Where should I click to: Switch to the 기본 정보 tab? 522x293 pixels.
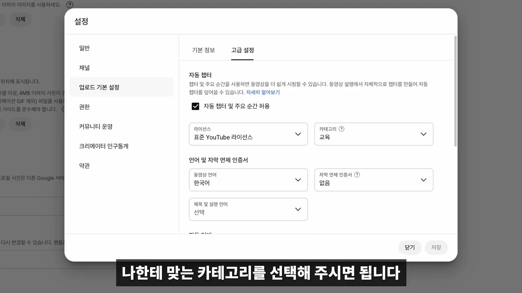[203, 50]
